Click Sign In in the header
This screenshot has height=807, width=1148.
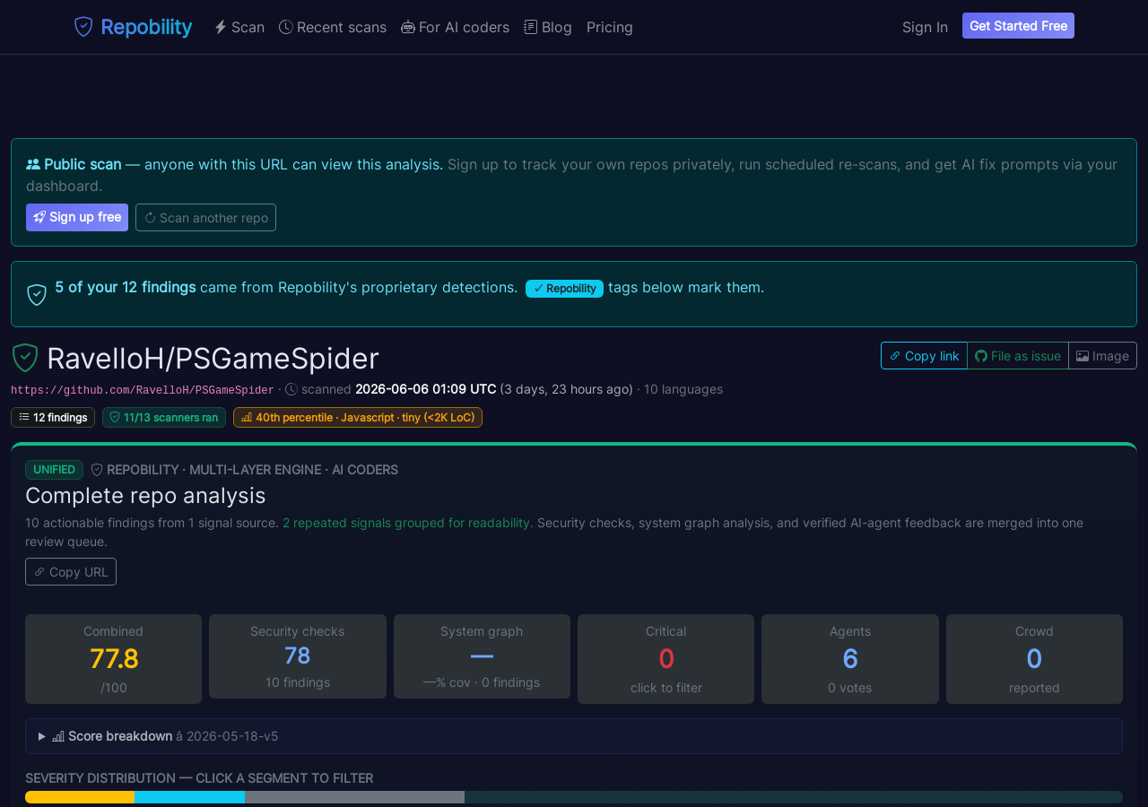click(x=925, y=27)
